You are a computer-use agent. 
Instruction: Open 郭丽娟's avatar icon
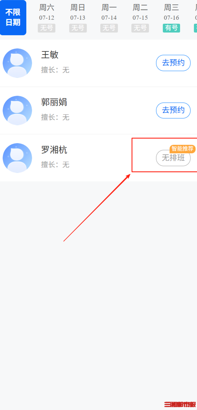[x=17, y=111]
